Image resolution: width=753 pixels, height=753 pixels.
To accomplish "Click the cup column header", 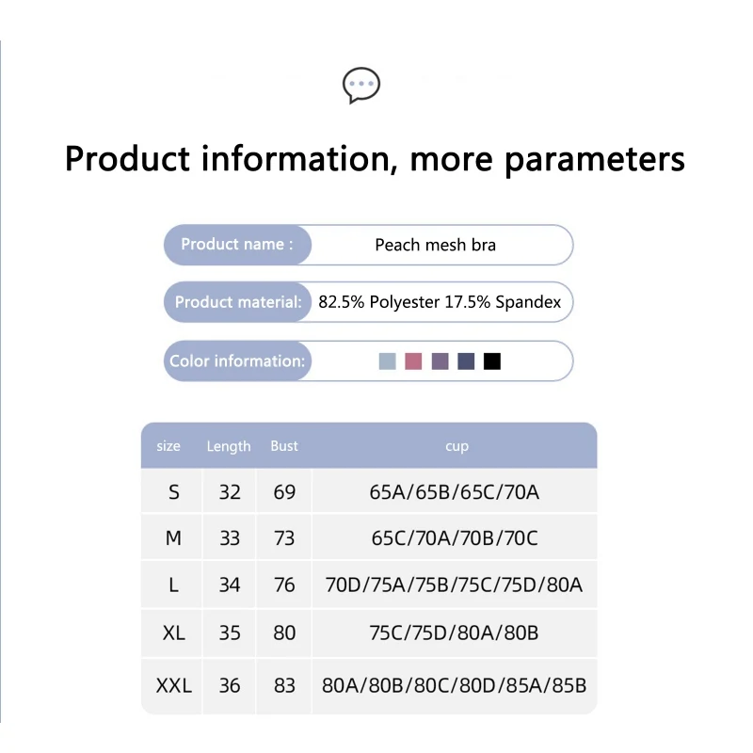I will 457,446.
